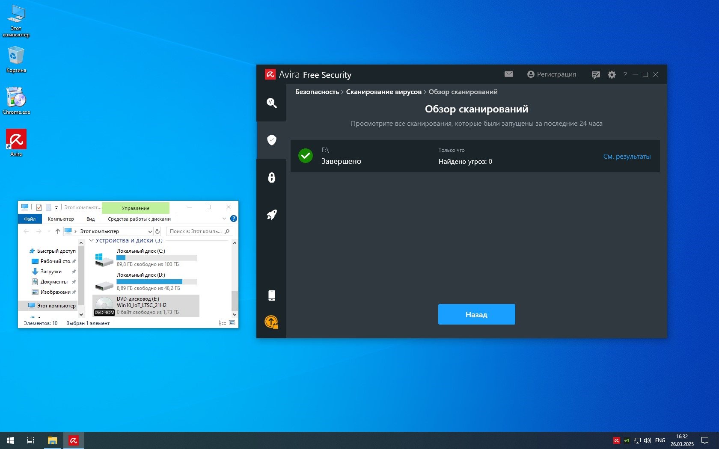Image resolution: width=719 pixels, height=449 pixels.
Task: Click the Назад button
Action: tap(476, 314)
